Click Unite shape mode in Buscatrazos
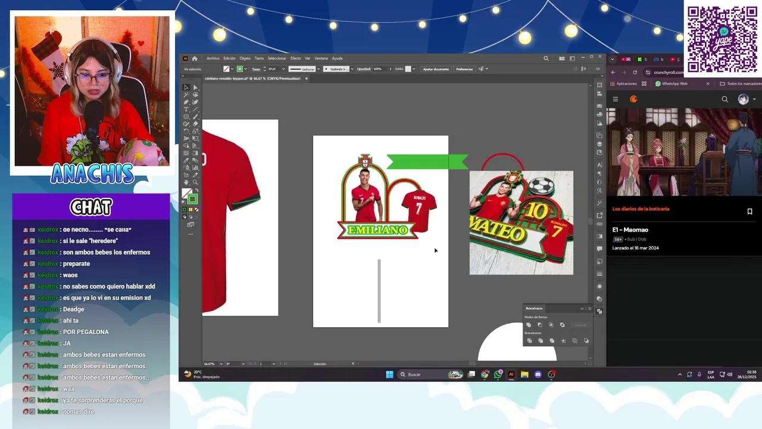Viewport: 762px width, 429px height. click(x=529, y=325)
